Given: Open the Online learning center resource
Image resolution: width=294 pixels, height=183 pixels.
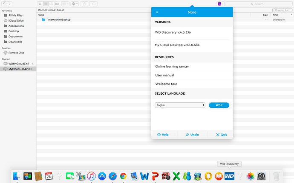Looking at the screenshot, I should pyautogui.click(x=172, y=66).
